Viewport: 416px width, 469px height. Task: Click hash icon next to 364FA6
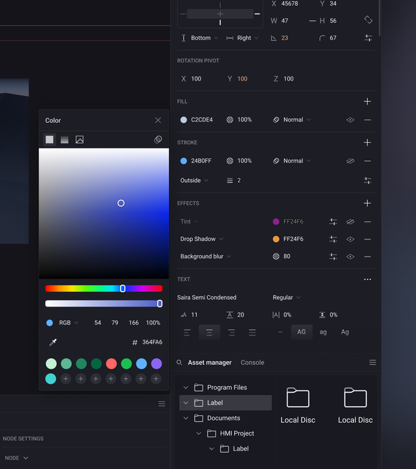[135, 342]
